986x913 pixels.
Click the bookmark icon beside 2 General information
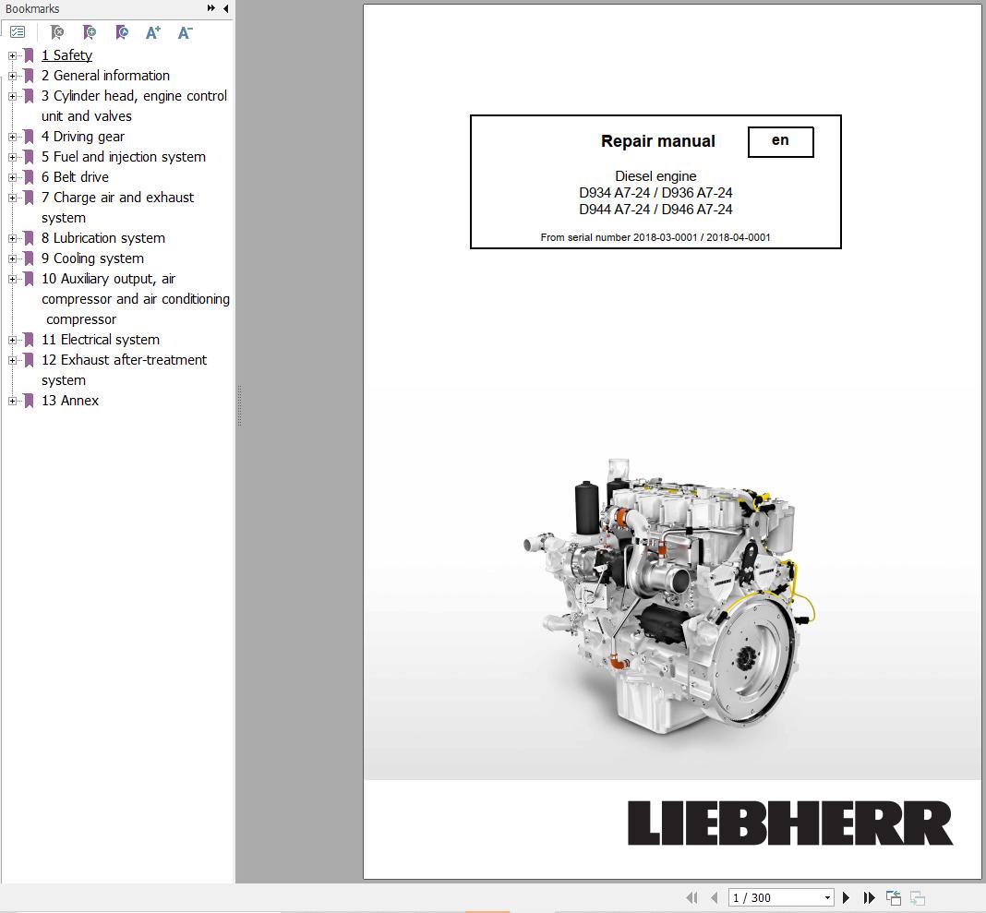tap(29, 76)
